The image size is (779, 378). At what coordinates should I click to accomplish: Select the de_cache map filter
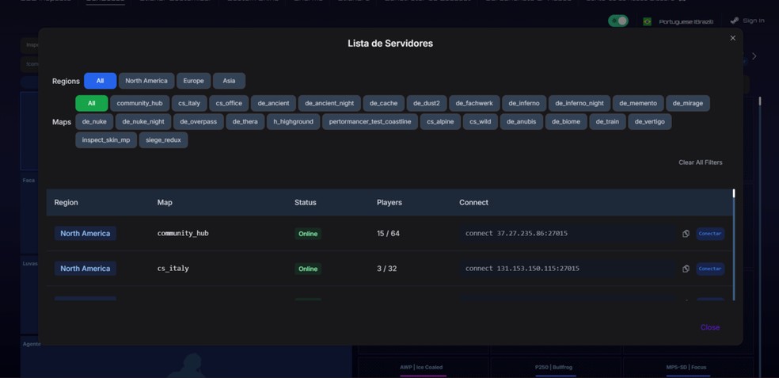[383, 104]
